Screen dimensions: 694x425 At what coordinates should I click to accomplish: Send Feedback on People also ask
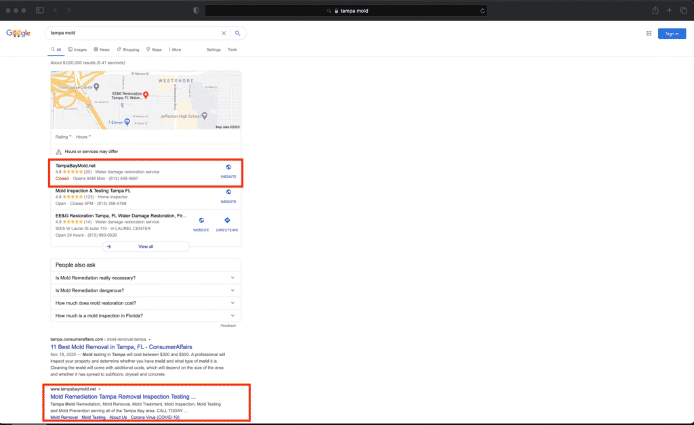[228, 326]
